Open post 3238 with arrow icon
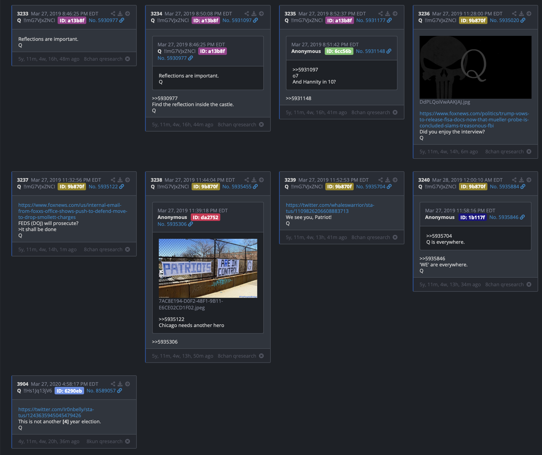The width and height of the screenshot is (542, 455). (261, 180)
